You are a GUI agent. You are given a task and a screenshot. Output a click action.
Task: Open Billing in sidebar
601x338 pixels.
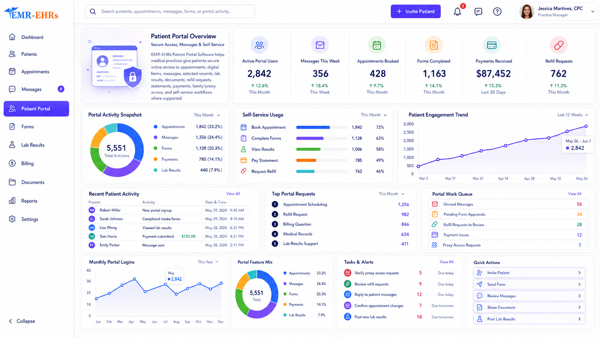point(36,163)
